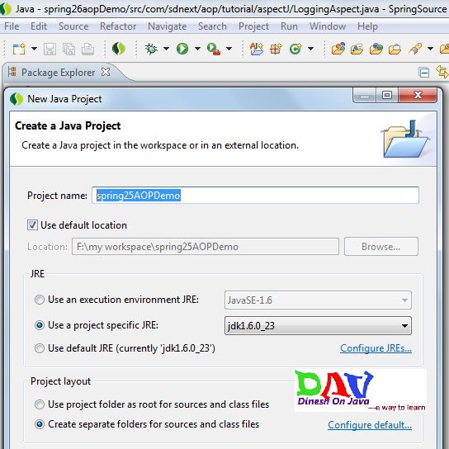Select the Package Explorer tab
This screenshot has width=449, height=449.
(x=58, y=73)
